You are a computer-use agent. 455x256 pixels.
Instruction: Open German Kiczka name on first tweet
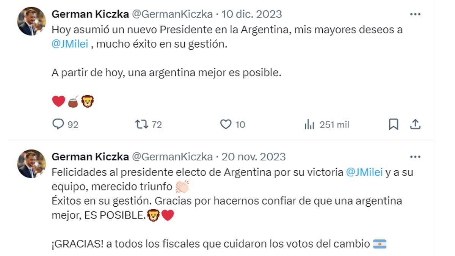(89, 14)
